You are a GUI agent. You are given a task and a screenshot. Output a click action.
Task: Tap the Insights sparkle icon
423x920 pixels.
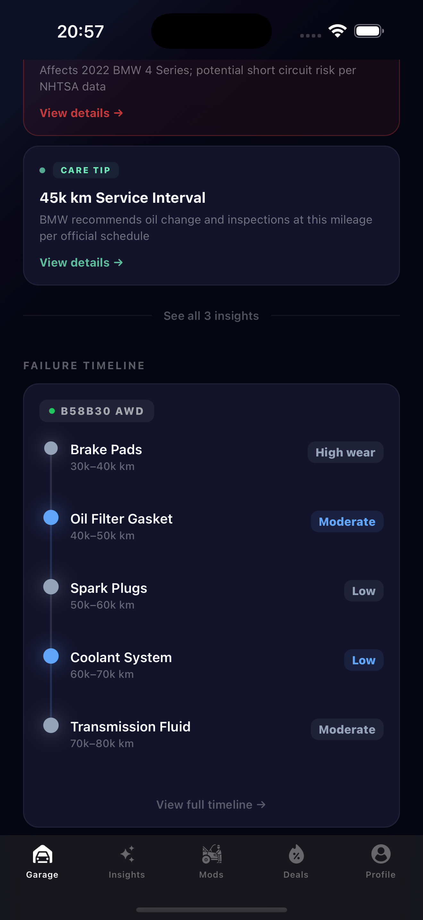click(127, 854)
